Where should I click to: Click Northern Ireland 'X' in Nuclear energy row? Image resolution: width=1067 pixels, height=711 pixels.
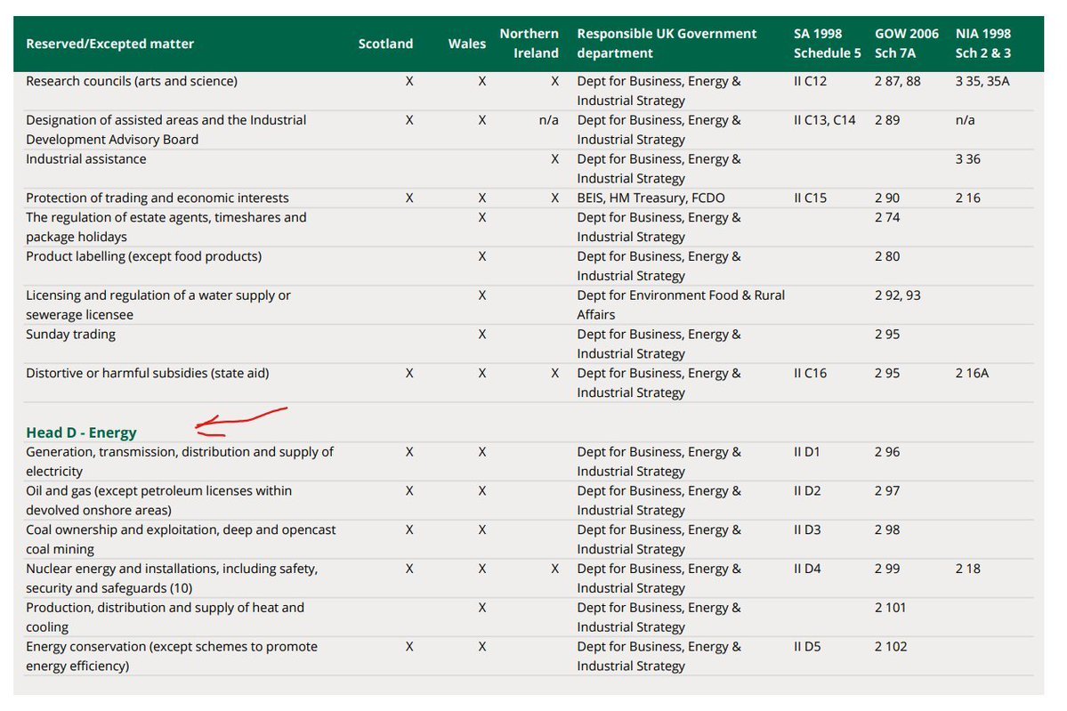pyautogui.click(x=554, y=569)
